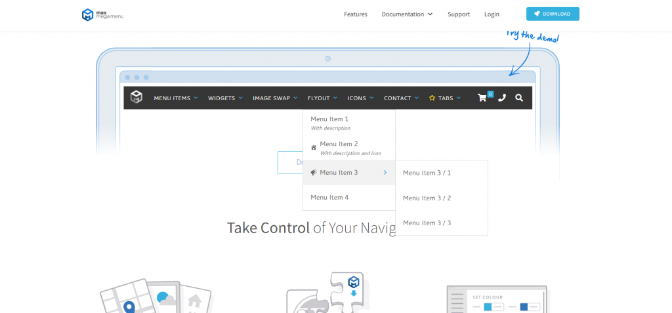Go to the Features page
The width and height of the screenshot is (672, 313).
click(356, 14)
